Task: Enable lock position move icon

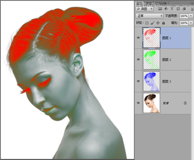Action: click(x=158, y=23)
